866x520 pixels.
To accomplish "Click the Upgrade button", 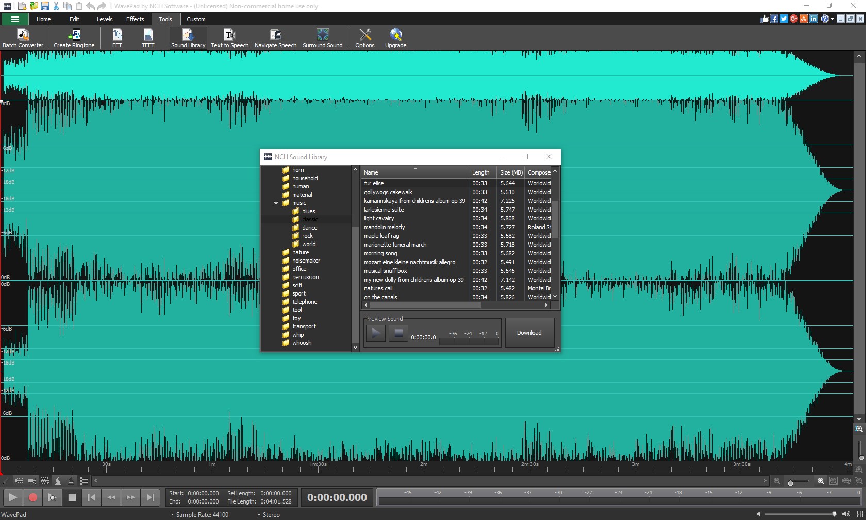I will (x=395, y=38).
